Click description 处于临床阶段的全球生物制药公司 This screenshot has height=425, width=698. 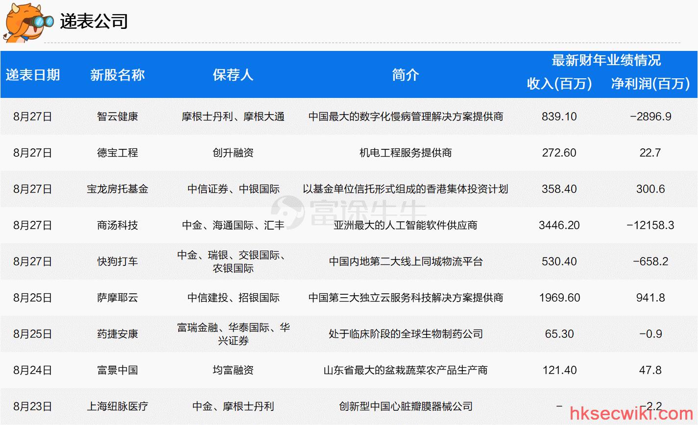point(406,334)
